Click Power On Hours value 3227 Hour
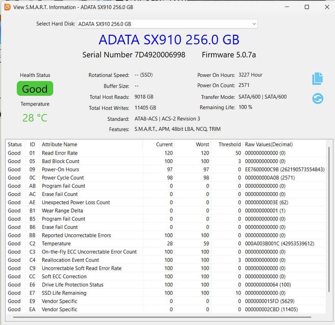 tap(250, 75)
